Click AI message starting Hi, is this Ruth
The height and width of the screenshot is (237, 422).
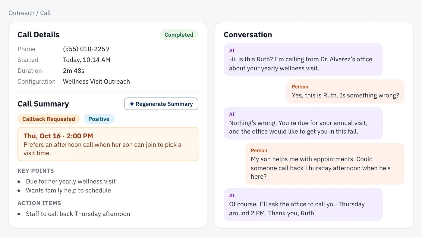tap(303, 60)
